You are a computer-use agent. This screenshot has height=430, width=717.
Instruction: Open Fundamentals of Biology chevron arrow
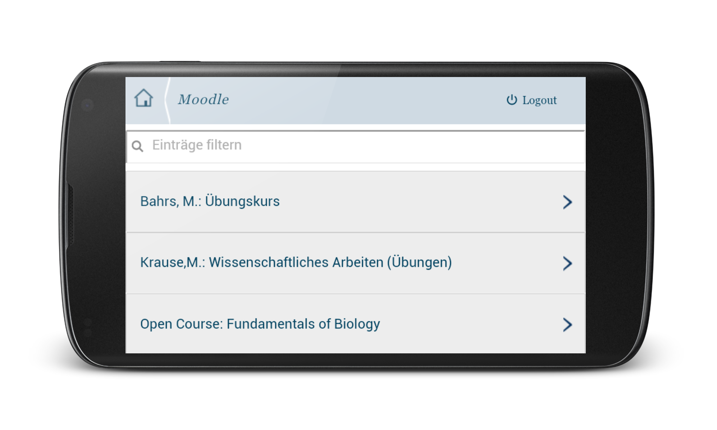tap(567, 325)
